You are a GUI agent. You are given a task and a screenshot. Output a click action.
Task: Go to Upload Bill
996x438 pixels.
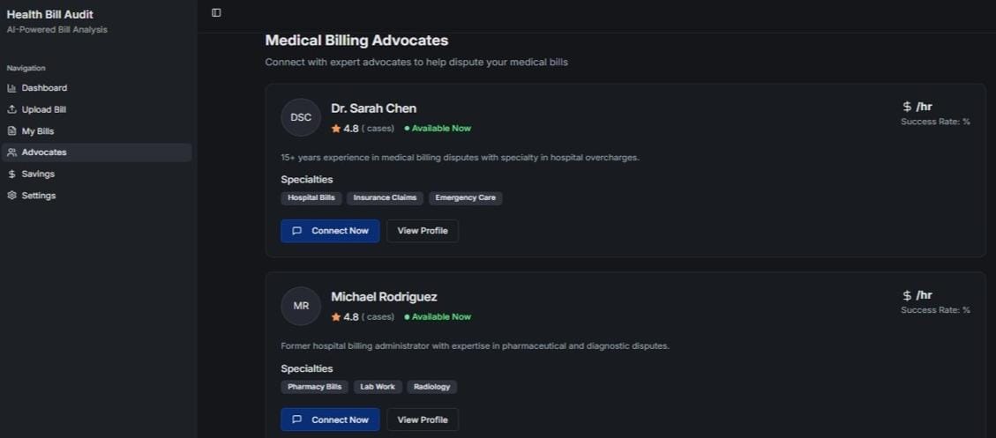coord(96,110)
